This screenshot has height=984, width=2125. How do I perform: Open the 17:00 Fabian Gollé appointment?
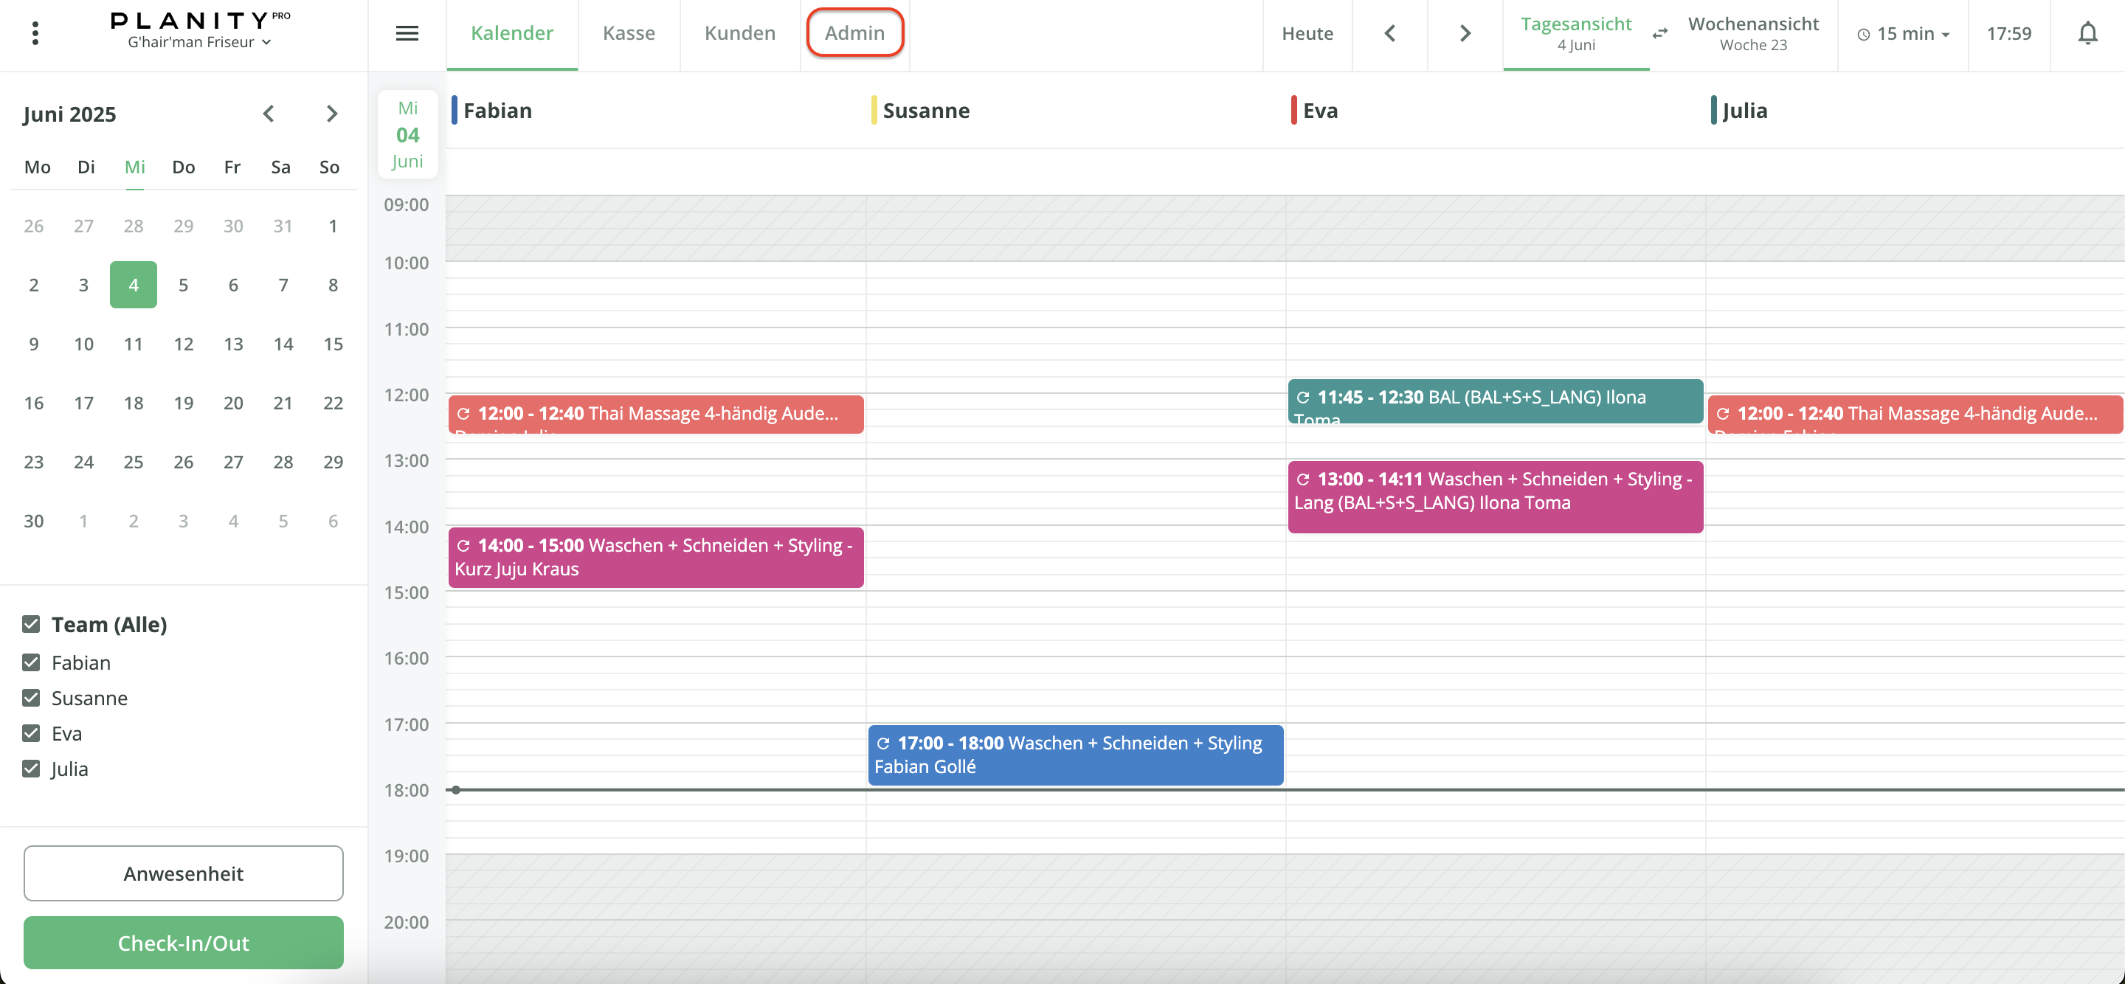(1074, 755)
